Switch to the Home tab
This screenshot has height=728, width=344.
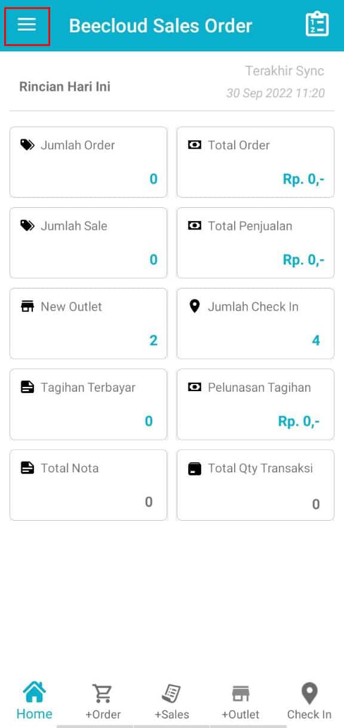34,700
